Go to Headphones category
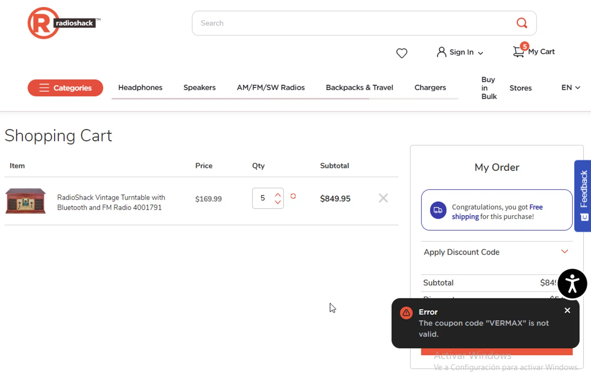The width and height of the screenshot is (591, 389). pos(140,87)
